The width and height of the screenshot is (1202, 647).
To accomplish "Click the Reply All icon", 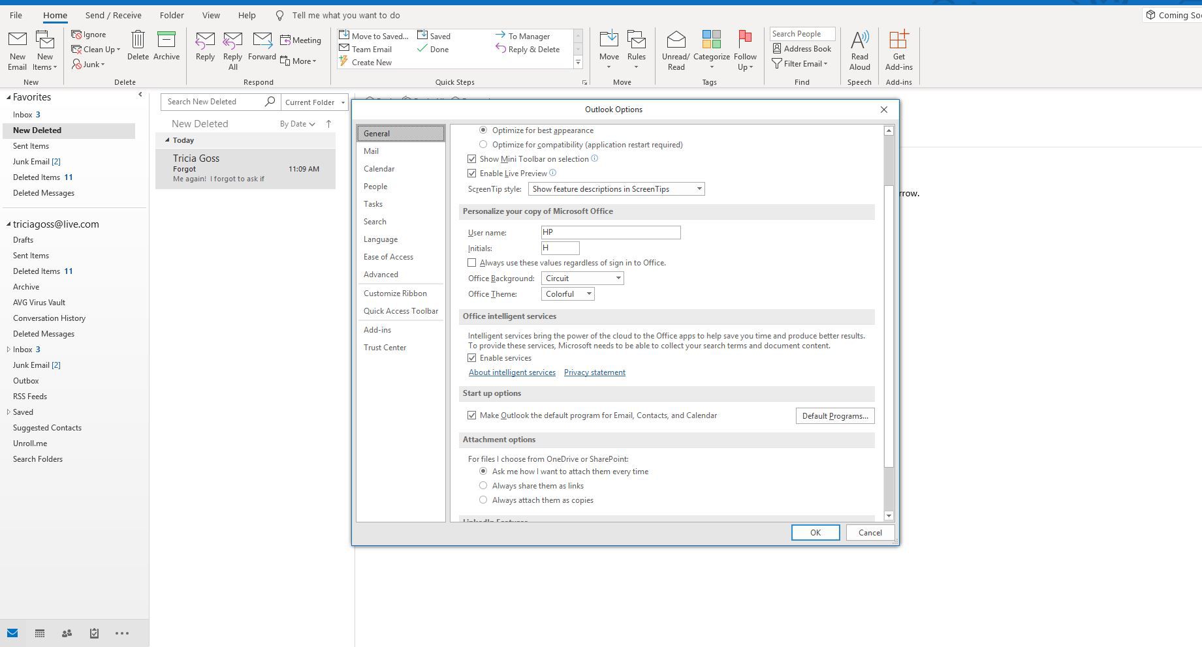I will [x=232, y=40].
